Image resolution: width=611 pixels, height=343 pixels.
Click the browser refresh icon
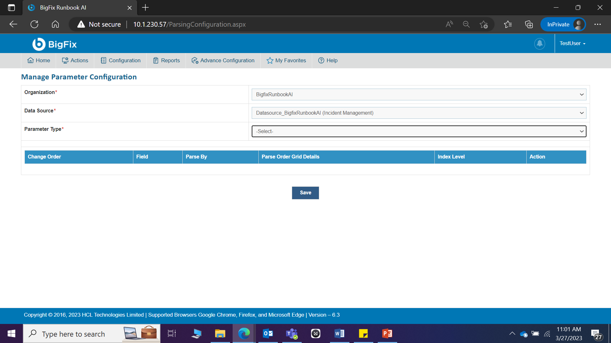pyautogui.click(x=34, y=24)
